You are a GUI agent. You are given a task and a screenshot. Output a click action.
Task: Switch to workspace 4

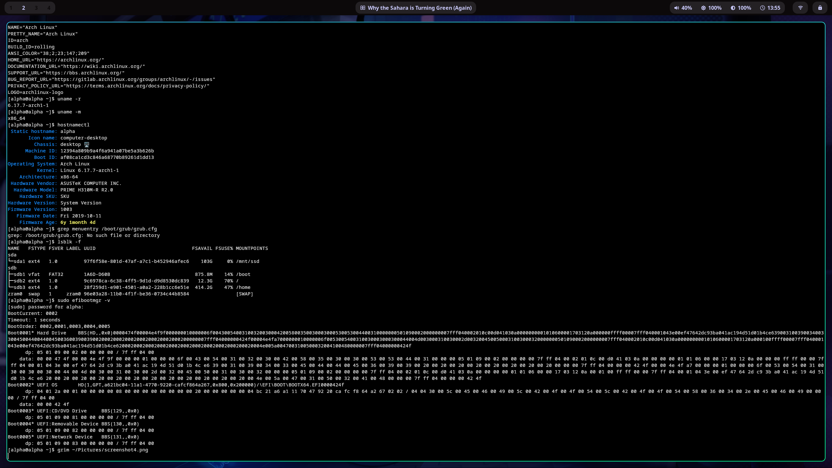click(x=49, y=8)
